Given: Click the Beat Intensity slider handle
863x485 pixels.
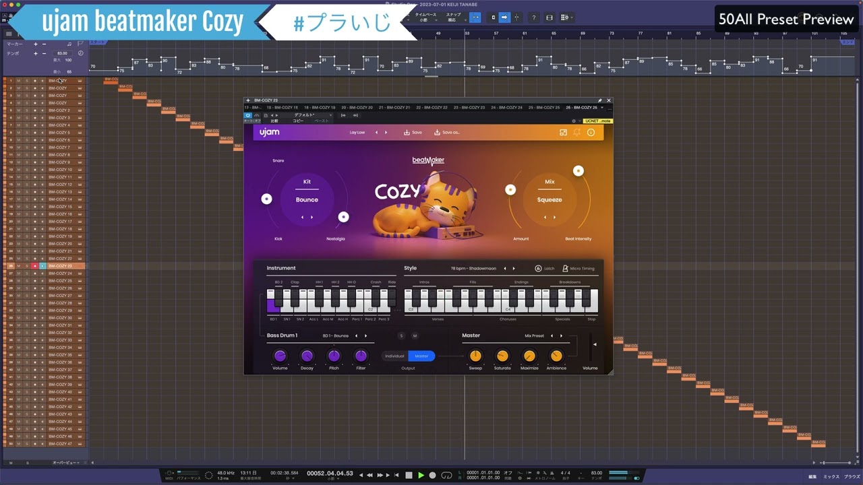Looking at the screenshot, I should click(x=578, y=171).
